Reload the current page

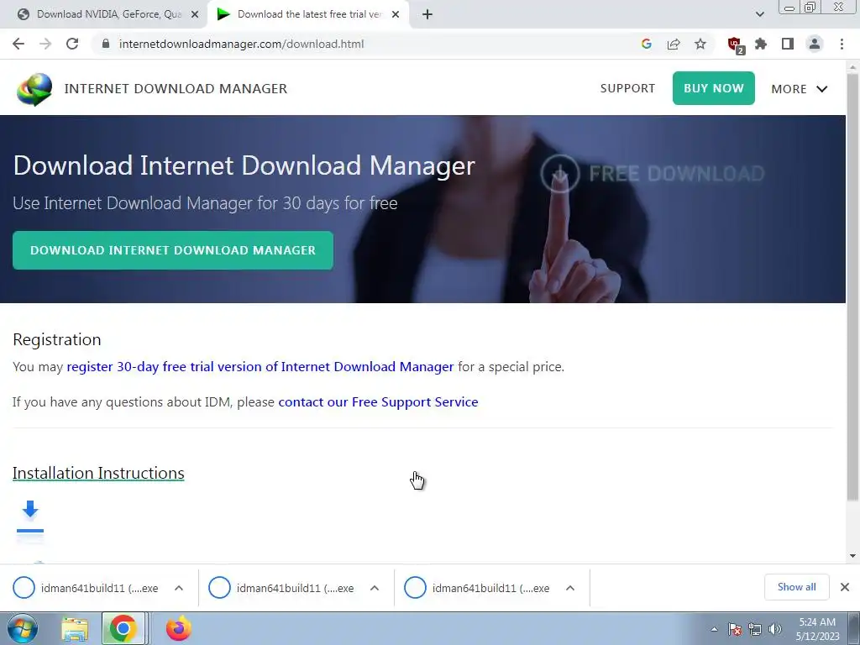[x=72, y=44]
